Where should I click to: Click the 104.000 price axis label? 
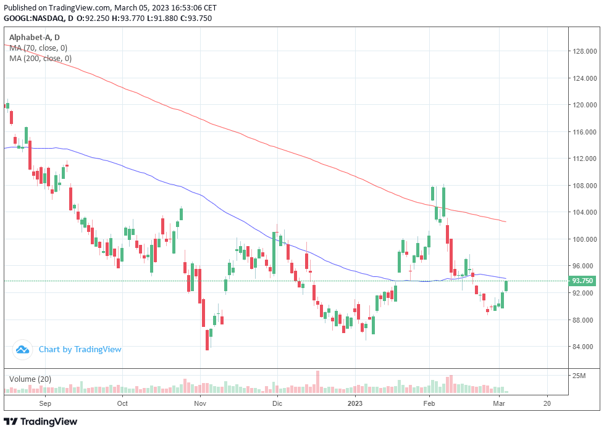584,212
